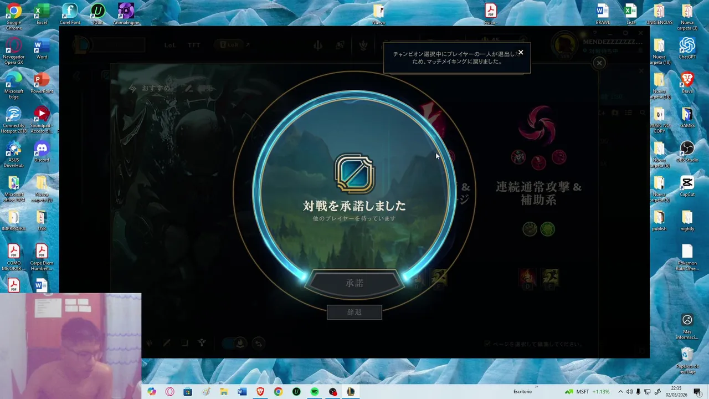Open PowerPoint desktop shortcut
Screen dimensions: 709x399
click(42, 83)
